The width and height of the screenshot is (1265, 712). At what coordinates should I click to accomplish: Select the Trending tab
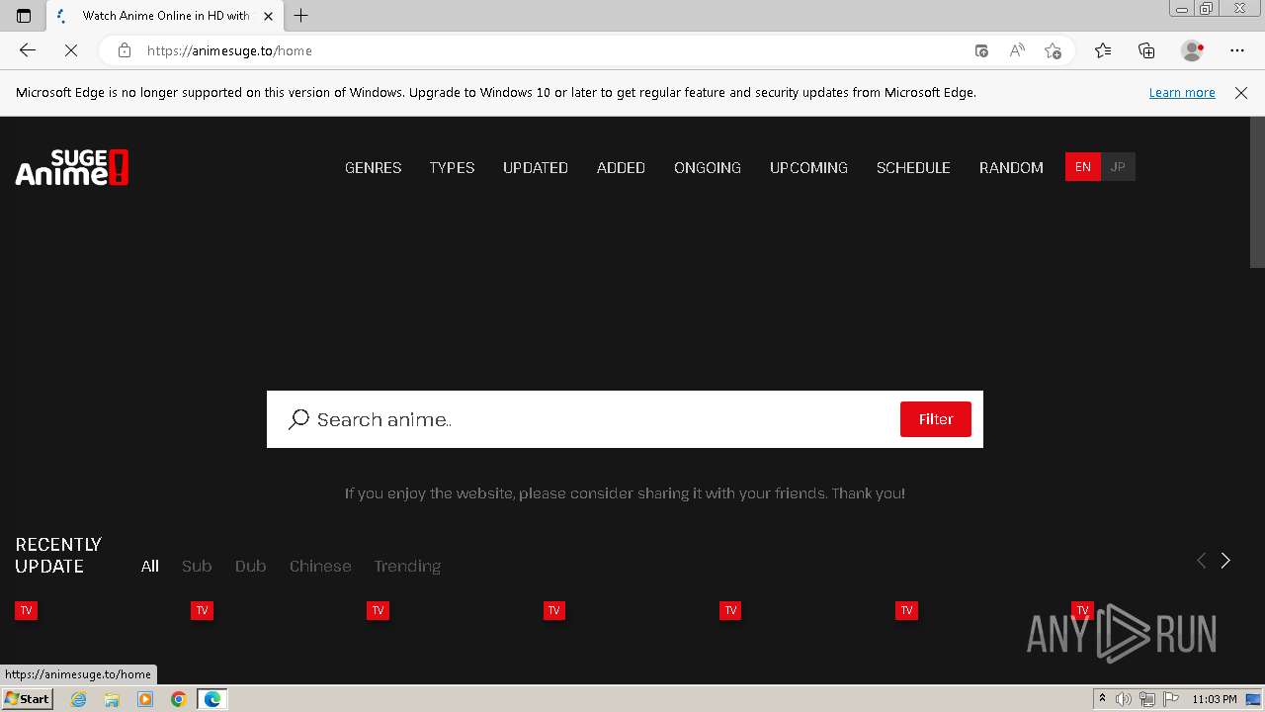click(x=407, y=566)
